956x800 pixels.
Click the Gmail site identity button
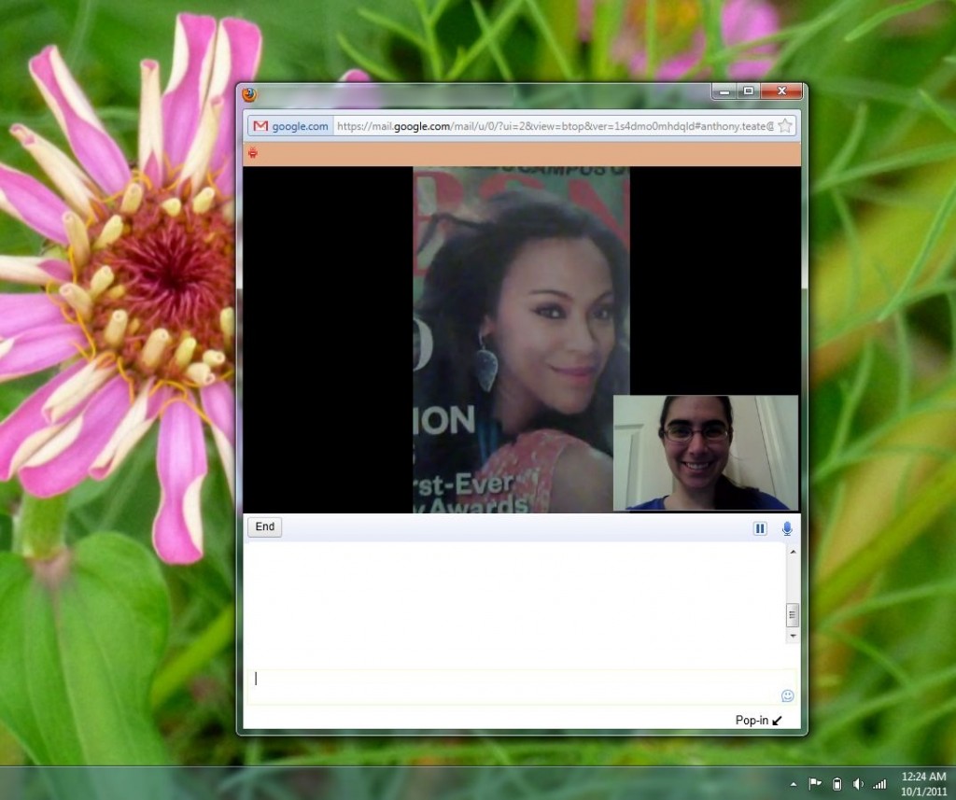tap(290, 126)
